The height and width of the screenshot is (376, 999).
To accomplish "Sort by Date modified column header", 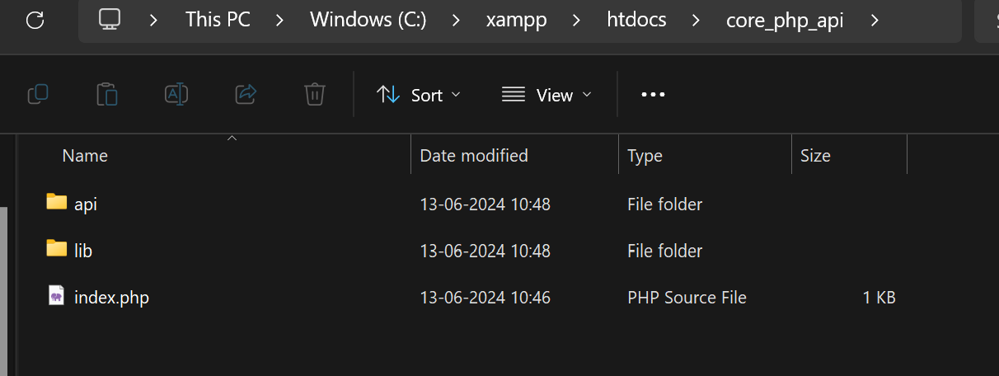I will tap(474, 155).
